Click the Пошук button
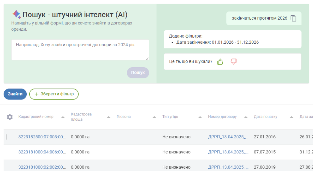Viewport: 313px width, 171px height. point(138,72)
